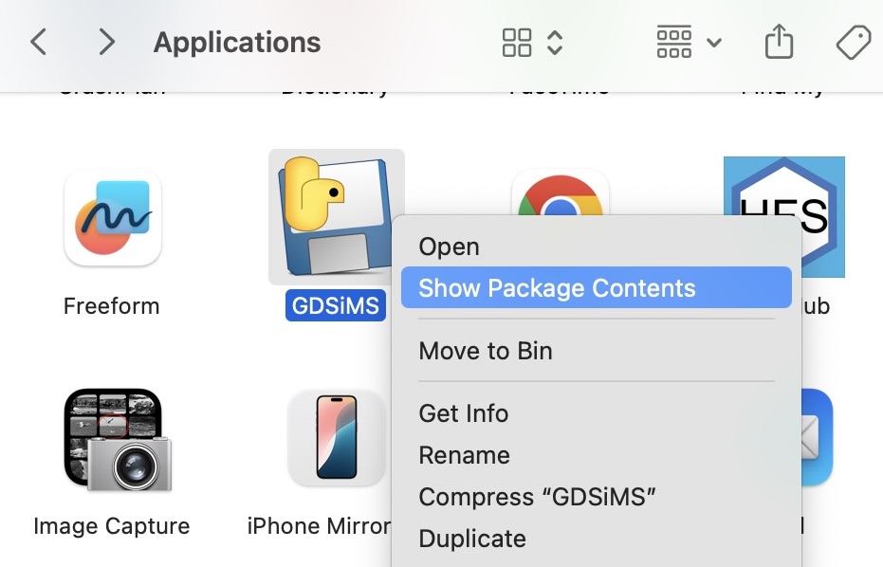883x567 pixels.
Task: Select the Mail app icon
Action: (816, 437)
